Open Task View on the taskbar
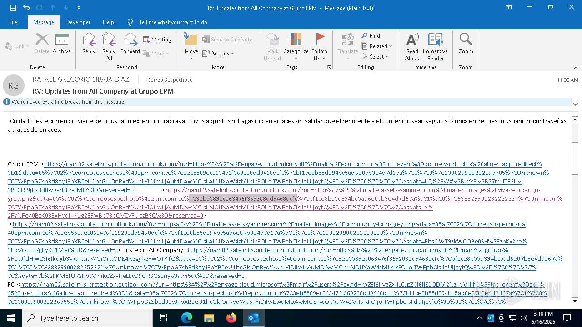The image size is (582, 327). (164, 318)
